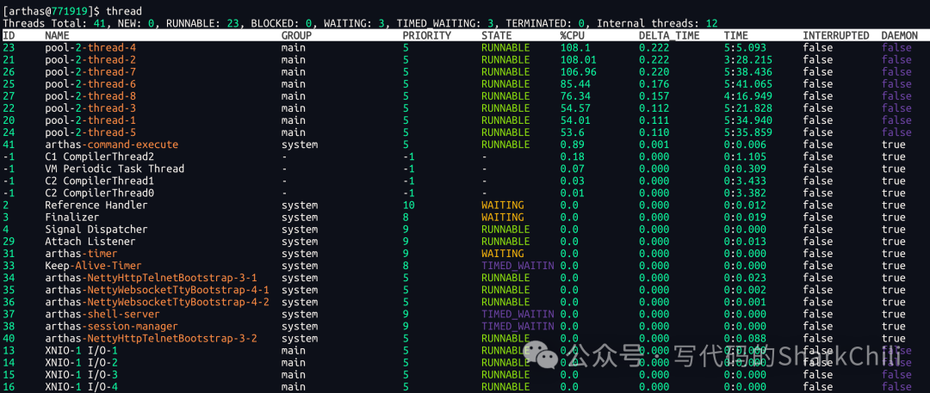This screenshot has width=930, height=393.
Task: Click the STATE column header
Action: pos(497,35)
